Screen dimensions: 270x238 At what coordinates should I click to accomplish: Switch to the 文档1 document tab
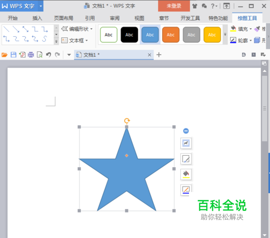tap(114, 55)
